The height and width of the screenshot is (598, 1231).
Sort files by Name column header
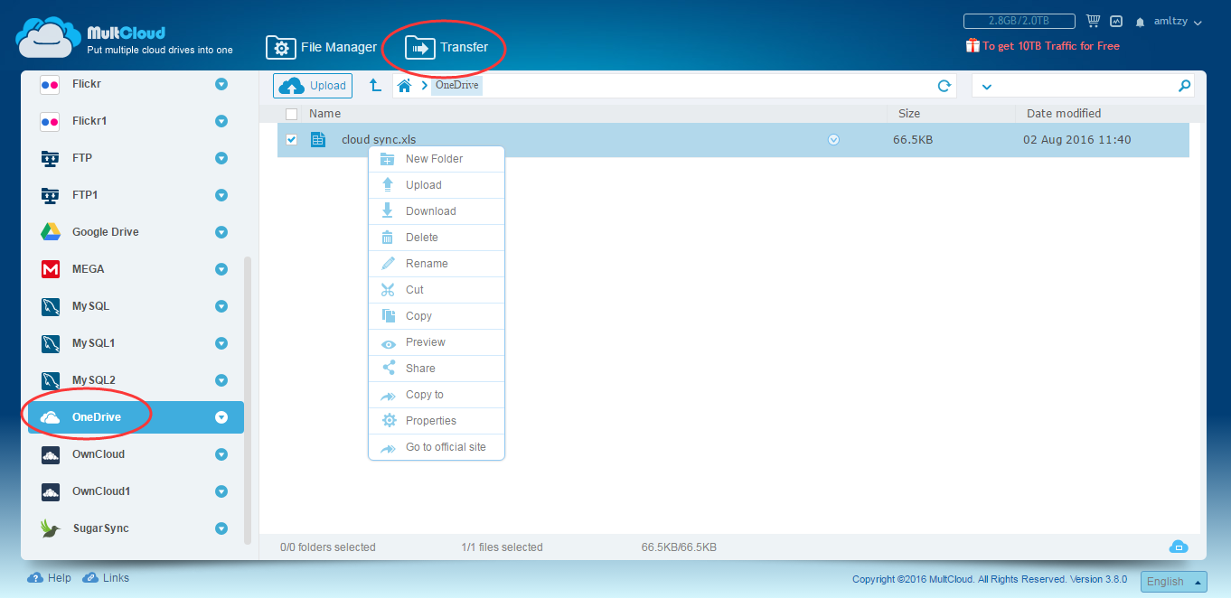click(x=324, y=114)
